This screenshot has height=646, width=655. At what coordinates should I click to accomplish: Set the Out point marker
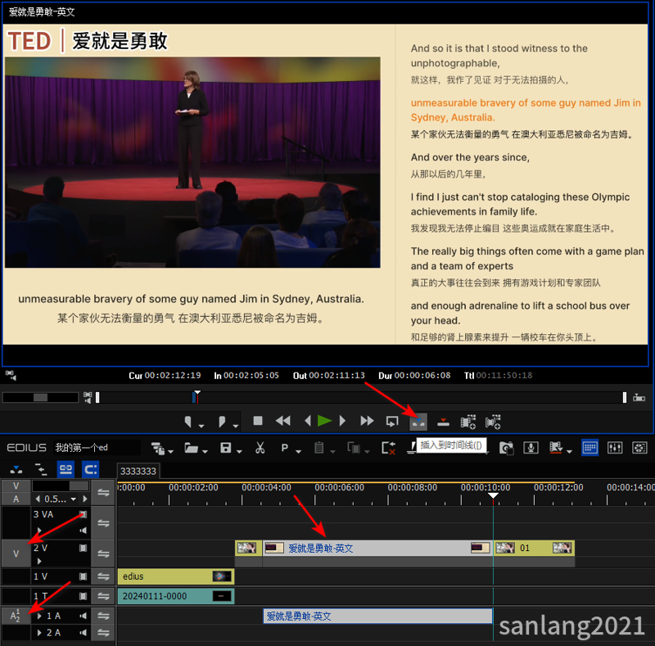(222, 421)
